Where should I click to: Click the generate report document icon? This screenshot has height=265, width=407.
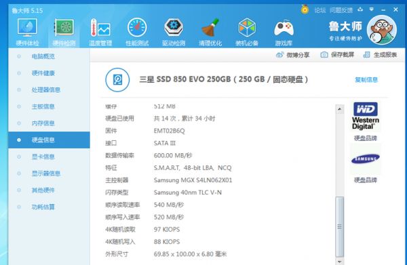366,55
